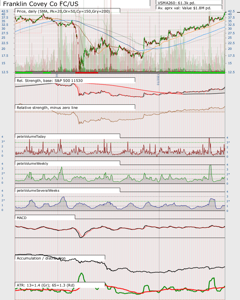Screen dimensions: 240x300
Task: Click the 27.5 label on the left price axis
Action: (5, 33)
